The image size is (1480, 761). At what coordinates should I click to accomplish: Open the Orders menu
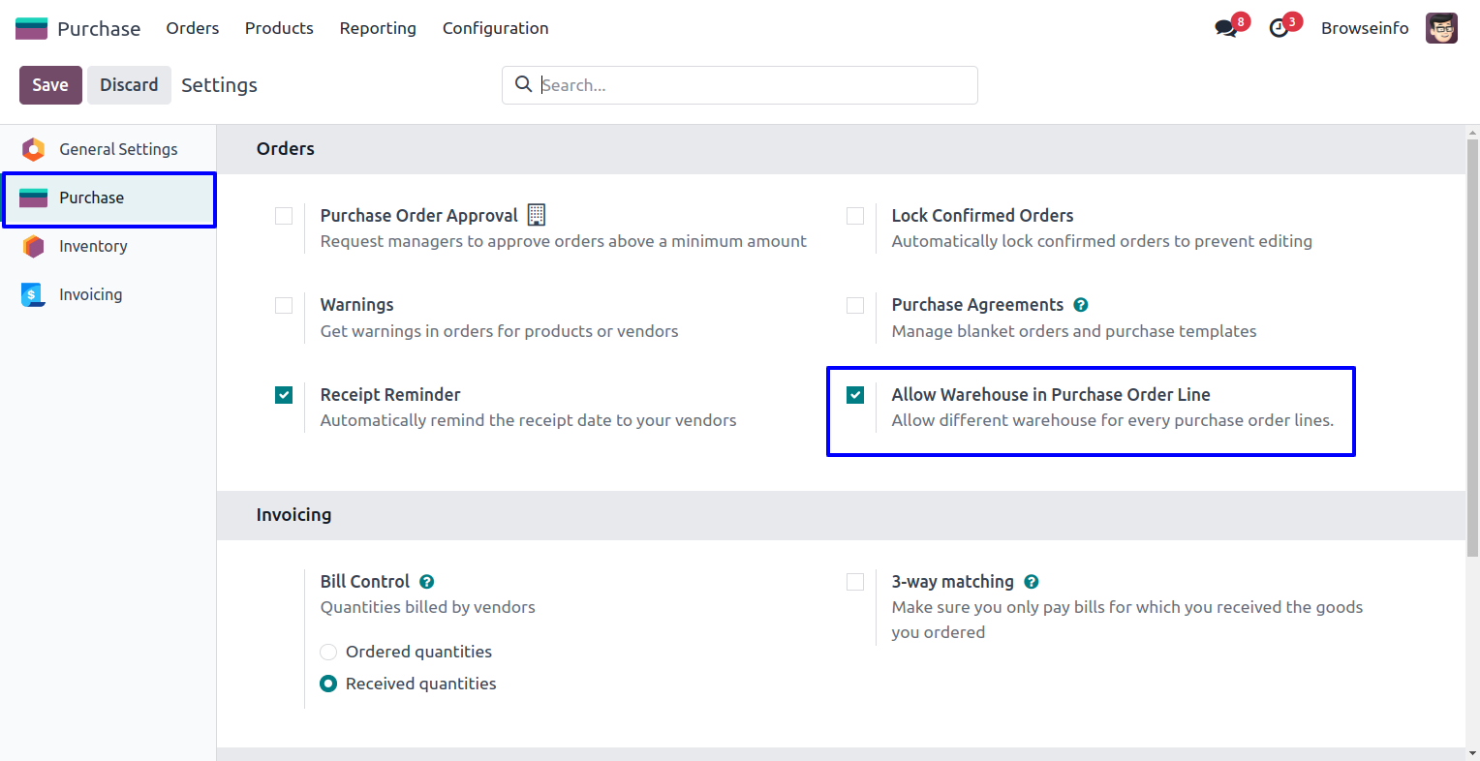[x=193, y=28]
